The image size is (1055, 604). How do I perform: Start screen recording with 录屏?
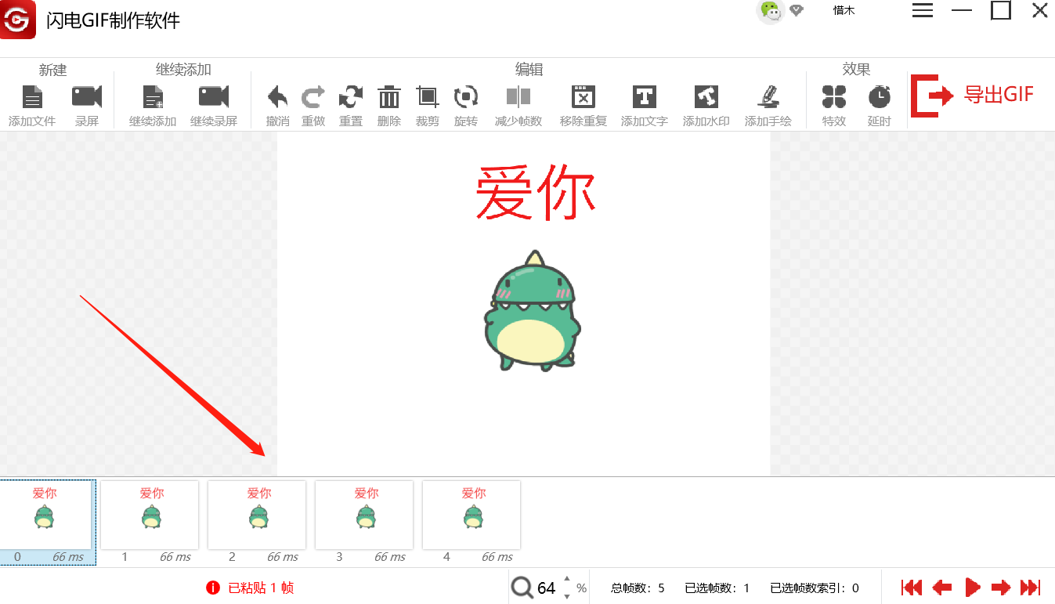tap(87, 97)
